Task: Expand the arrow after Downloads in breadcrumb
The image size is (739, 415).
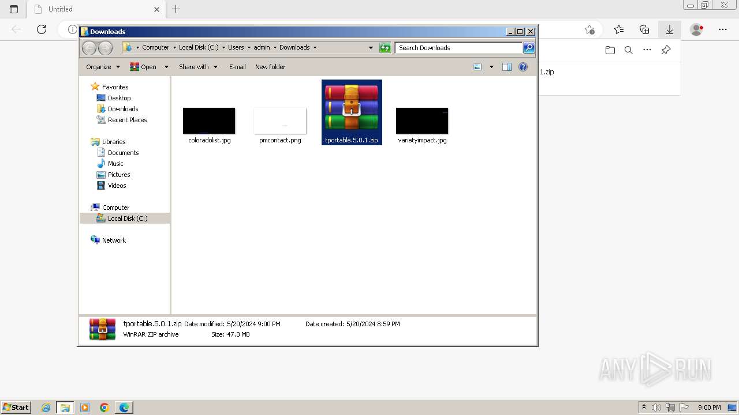Action: (x=315, y=48)
